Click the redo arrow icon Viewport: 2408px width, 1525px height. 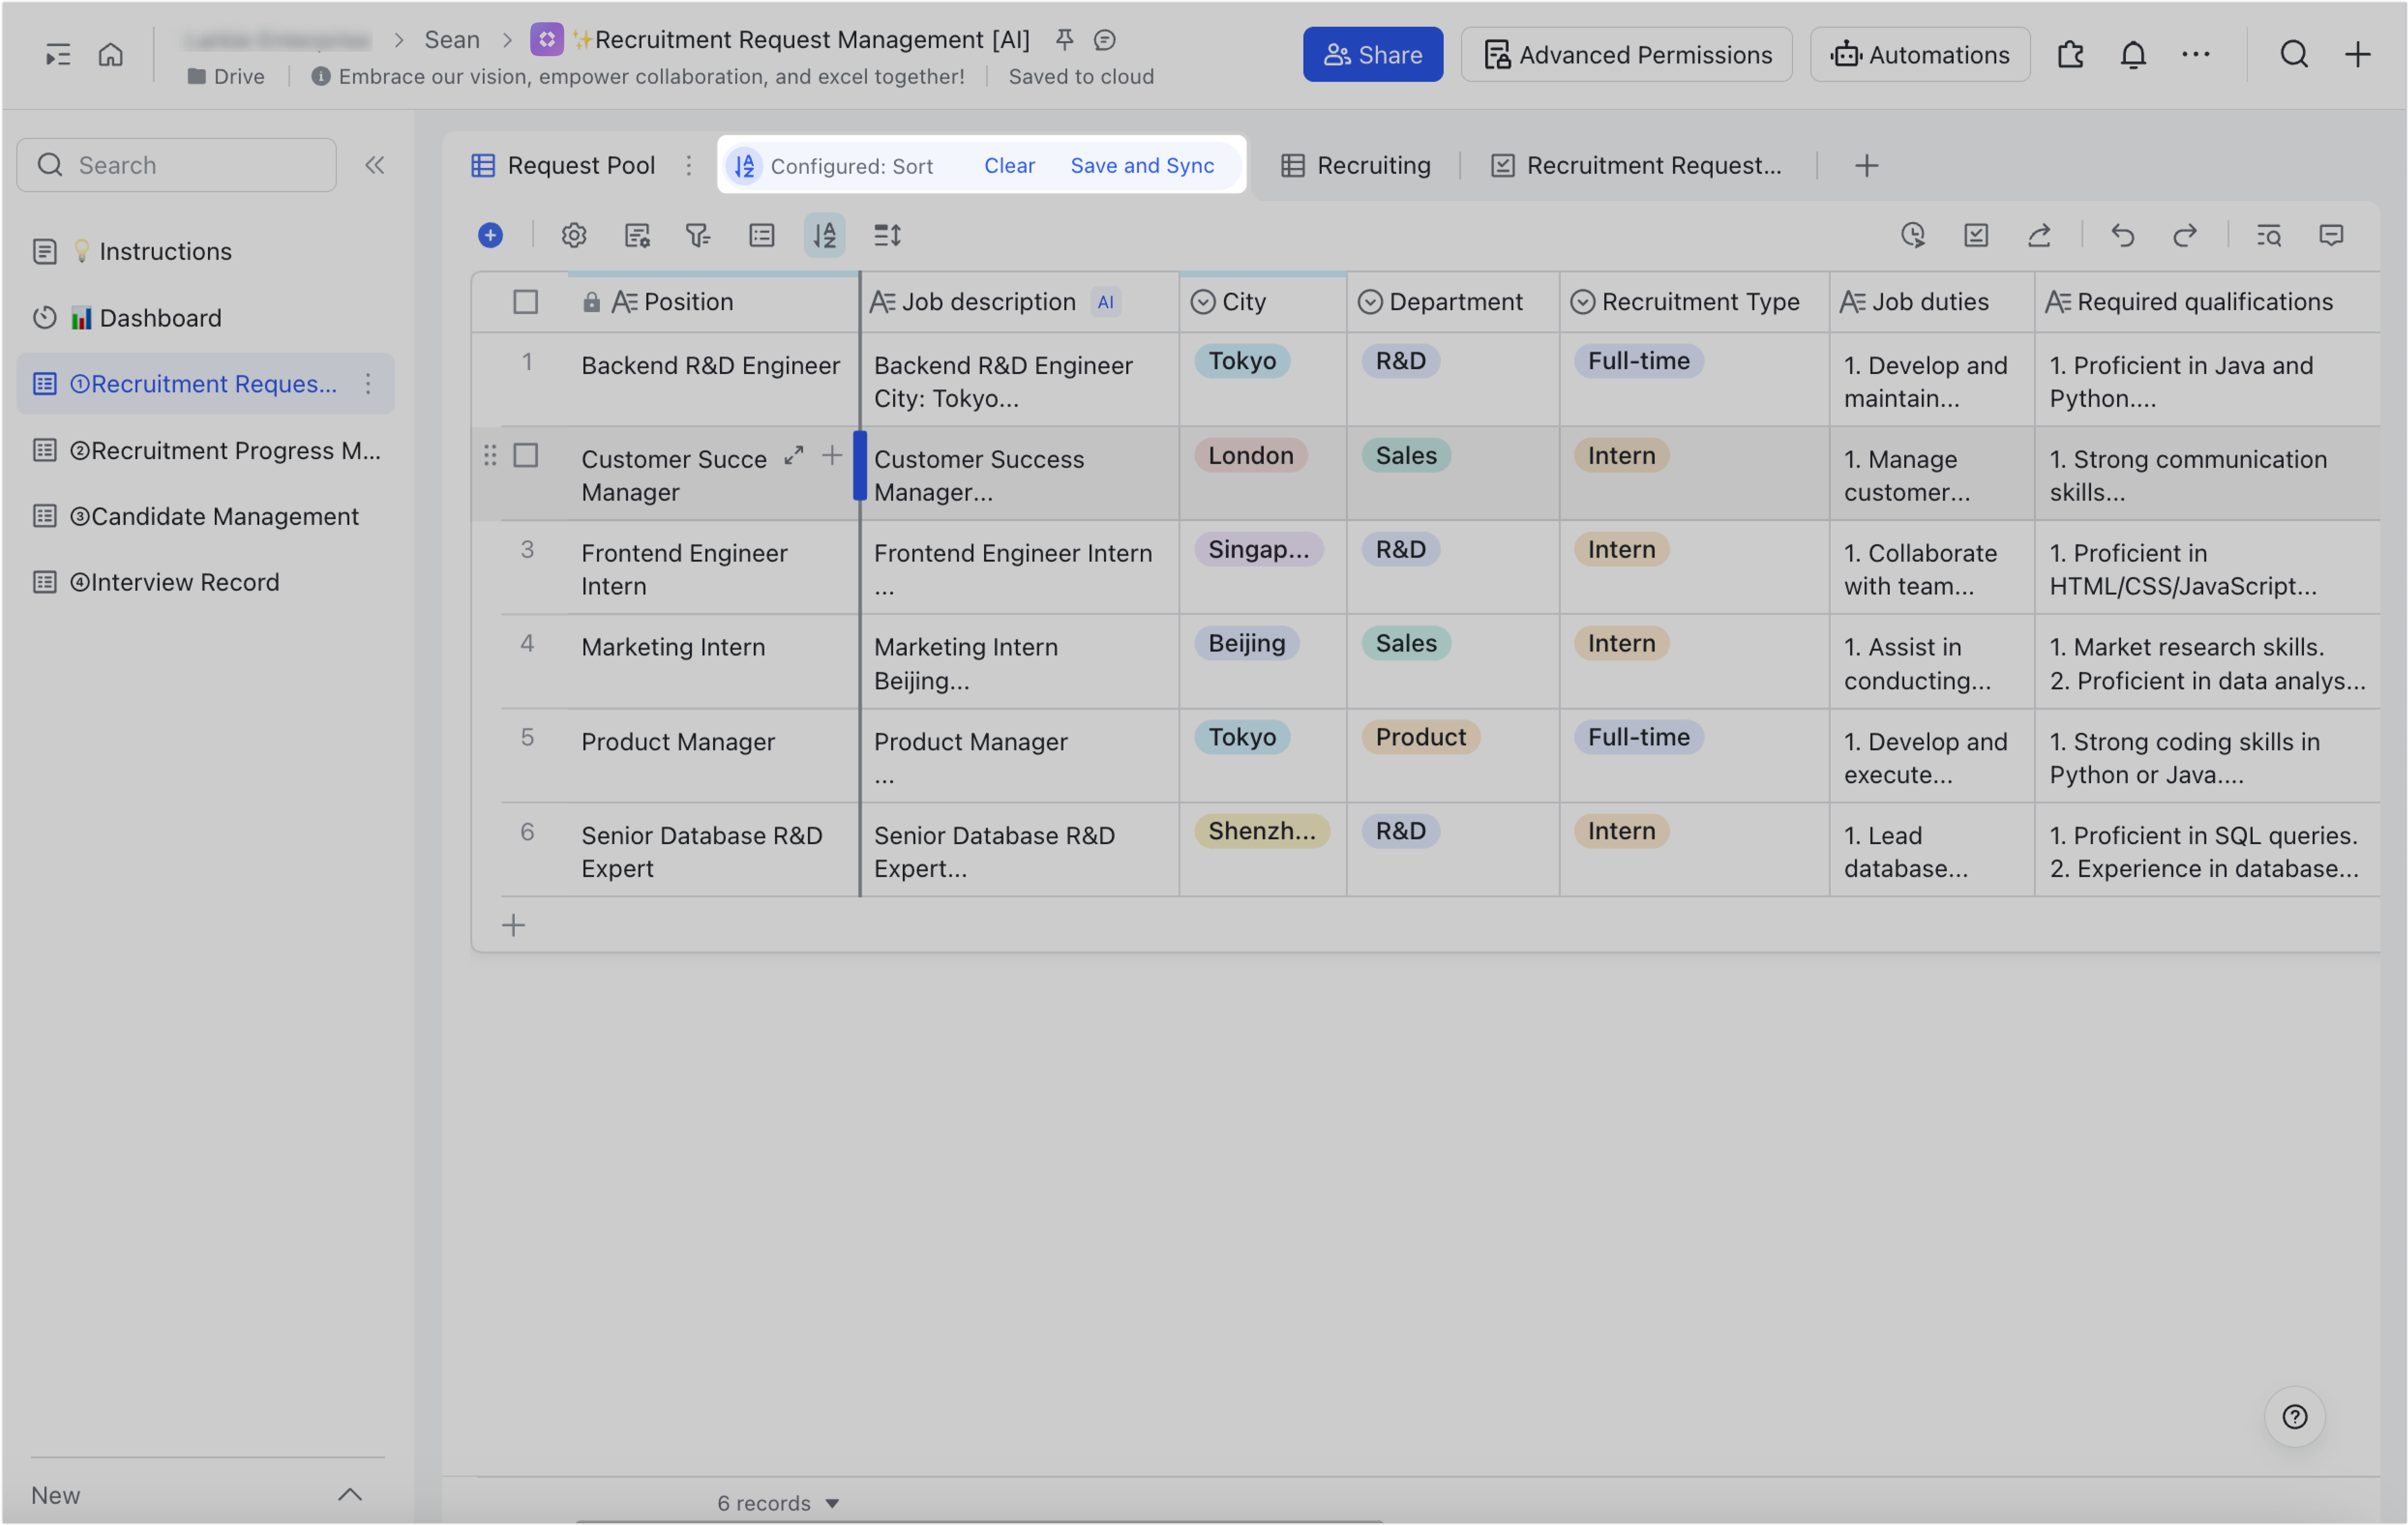point(2185,235)
